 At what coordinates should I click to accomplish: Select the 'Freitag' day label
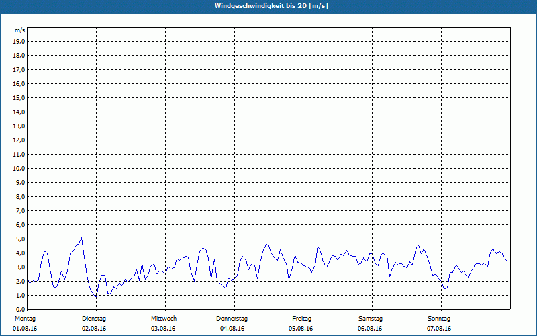click(x=301, y=319)
